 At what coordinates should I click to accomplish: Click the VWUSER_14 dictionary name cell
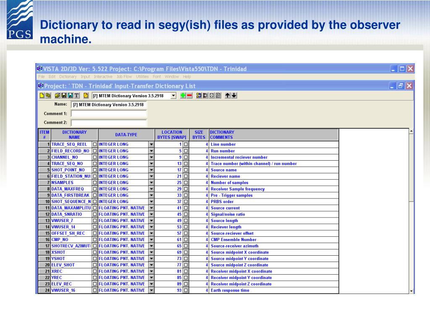71,227
